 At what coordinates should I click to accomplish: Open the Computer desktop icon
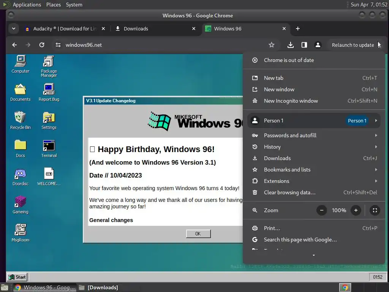click(x=21, y=65)
